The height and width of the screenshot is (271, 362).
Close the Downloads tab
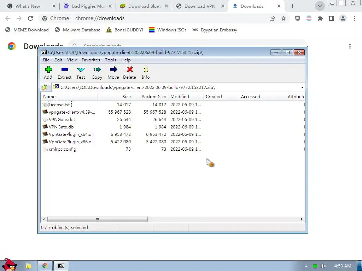coord(279,6)
